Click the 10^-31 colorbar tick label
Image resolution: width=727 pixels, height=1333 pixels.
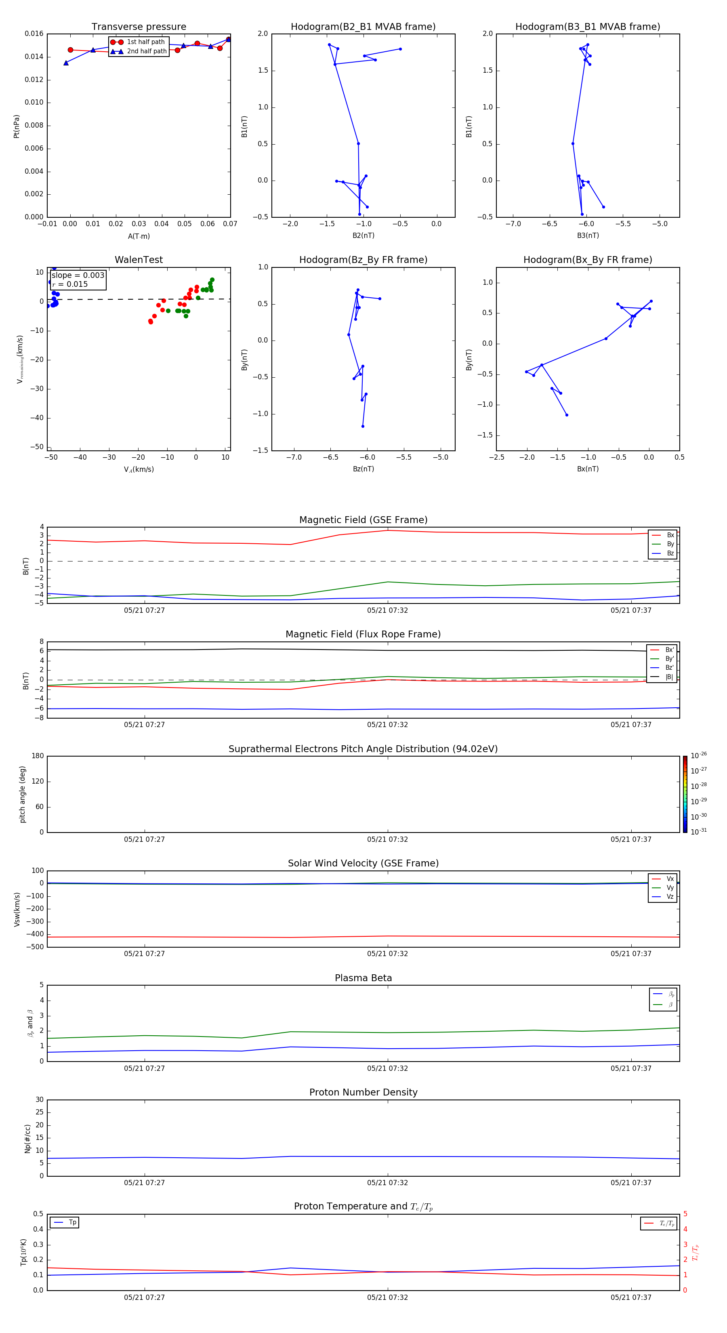pos(699,832)
